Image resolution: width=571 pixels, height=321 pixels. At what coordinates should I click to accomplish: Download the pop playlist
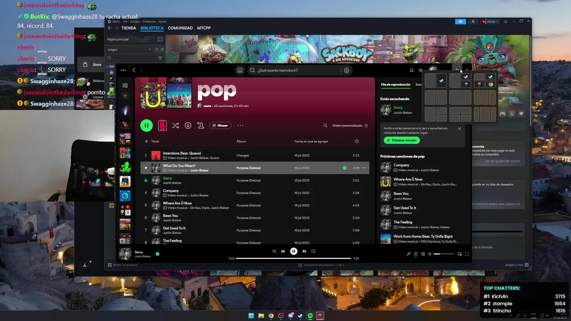[188, 126]
